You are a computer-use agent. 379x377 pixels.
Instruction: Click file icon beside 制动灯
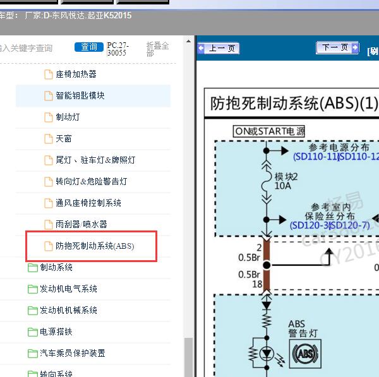click(49, 117)
